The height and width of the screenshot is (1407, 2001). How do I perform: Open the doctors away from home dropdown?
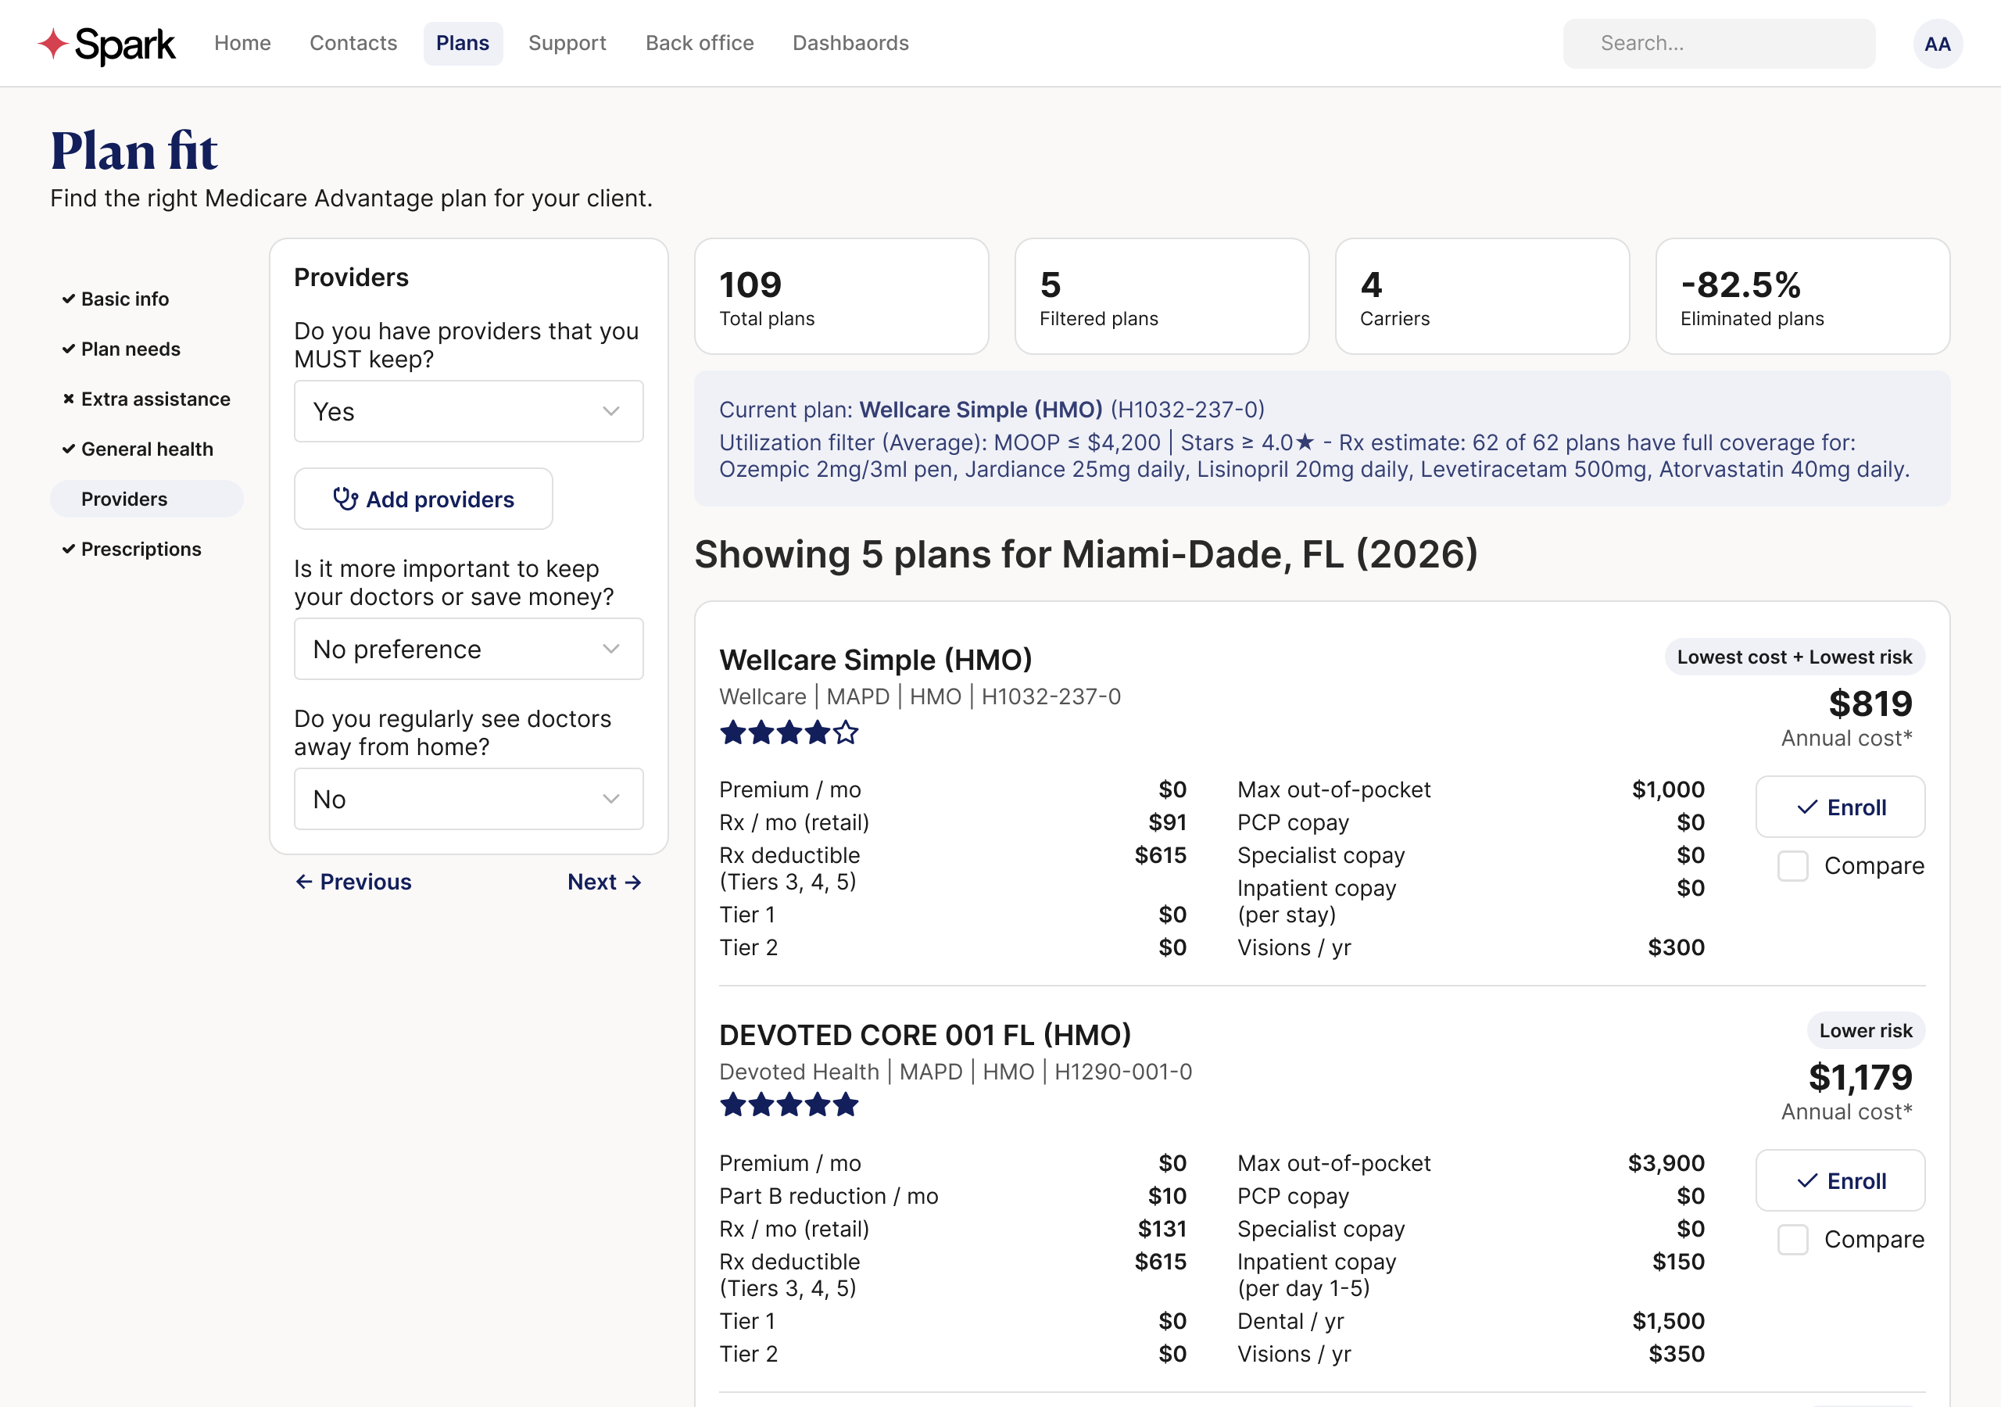coord(468,800)
